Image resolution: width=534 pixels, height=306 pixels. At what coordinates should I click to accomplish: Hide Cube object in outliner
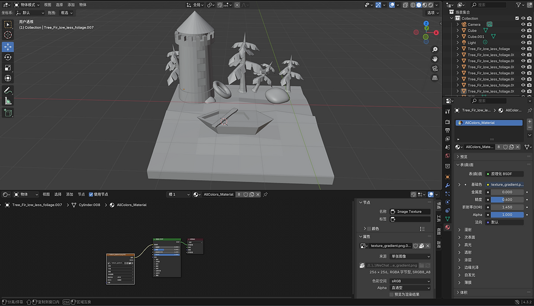pos(523,31)
